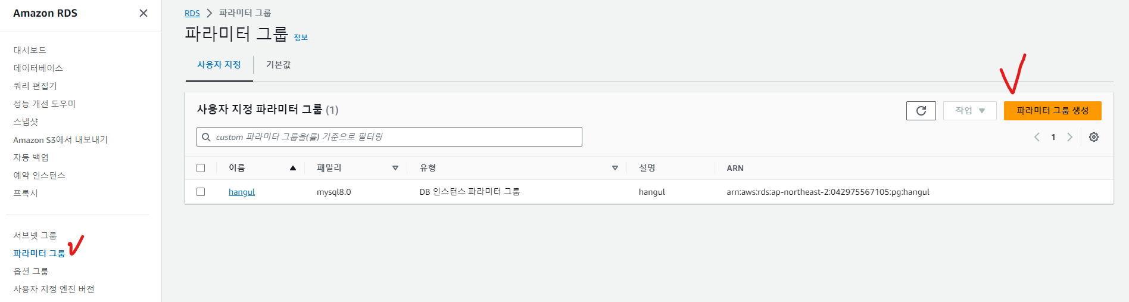Focus the parameter group filter field

(x=393, y=137)
